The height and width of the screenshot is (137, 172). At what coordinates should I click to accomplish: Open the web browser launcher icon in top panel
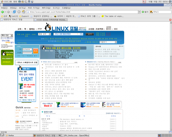tap(19, 1)
